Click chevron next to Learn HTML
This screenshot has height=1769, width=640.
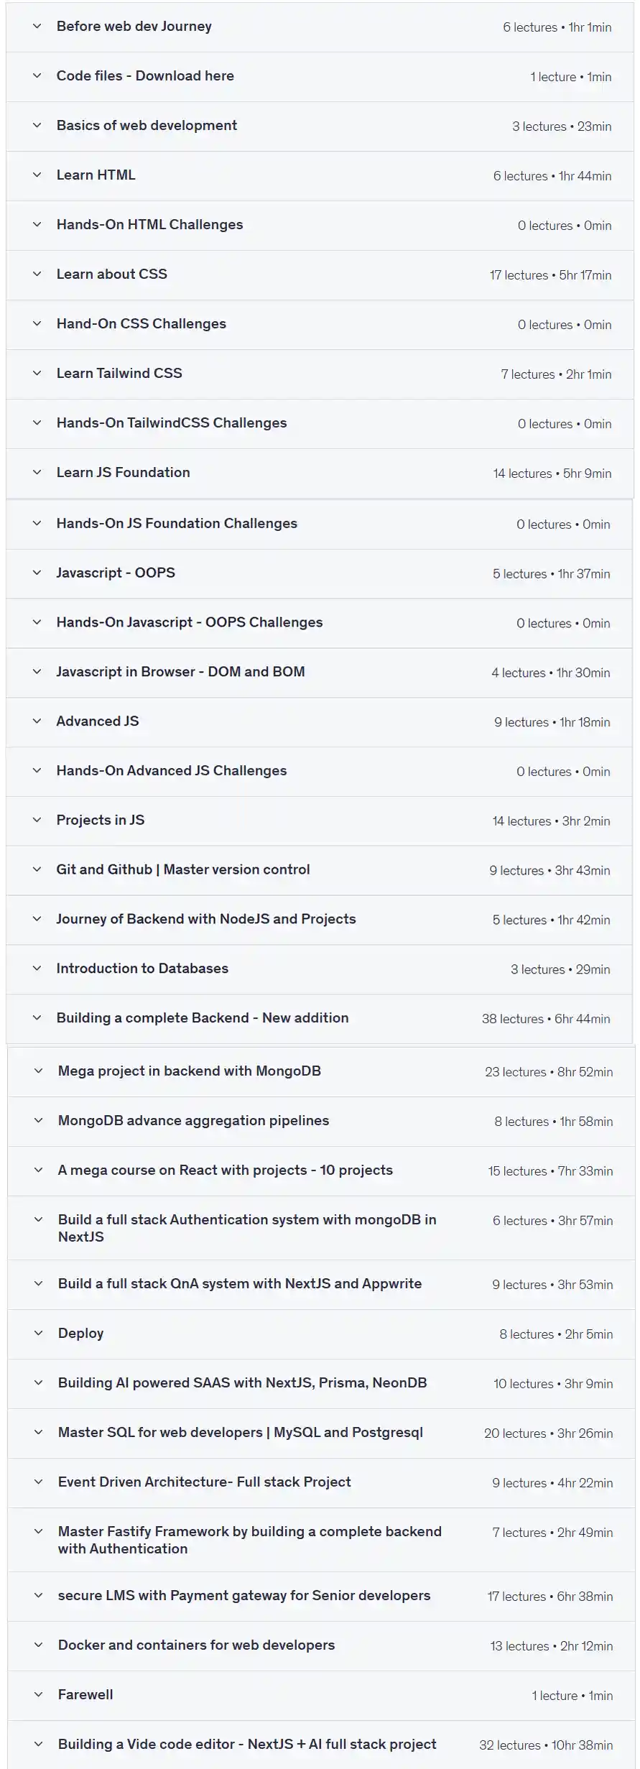(x=37, y=175)
